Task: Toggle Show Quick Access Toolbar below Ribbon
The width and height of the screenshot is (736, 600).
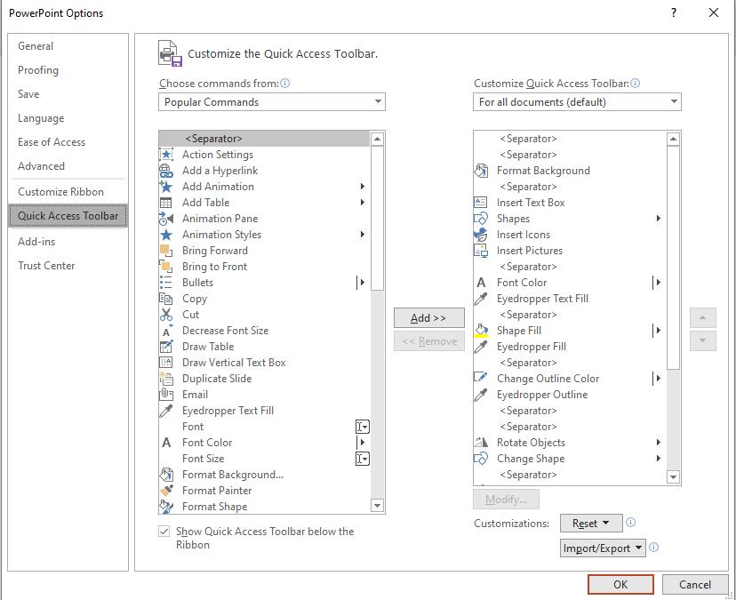Action: coord(164,532)
